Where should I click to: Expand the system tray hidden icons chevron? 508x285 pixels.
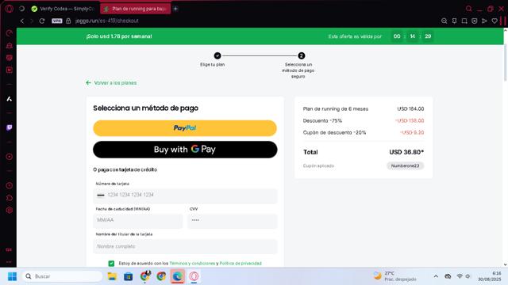pyautogui.click(x=436, y=276)
